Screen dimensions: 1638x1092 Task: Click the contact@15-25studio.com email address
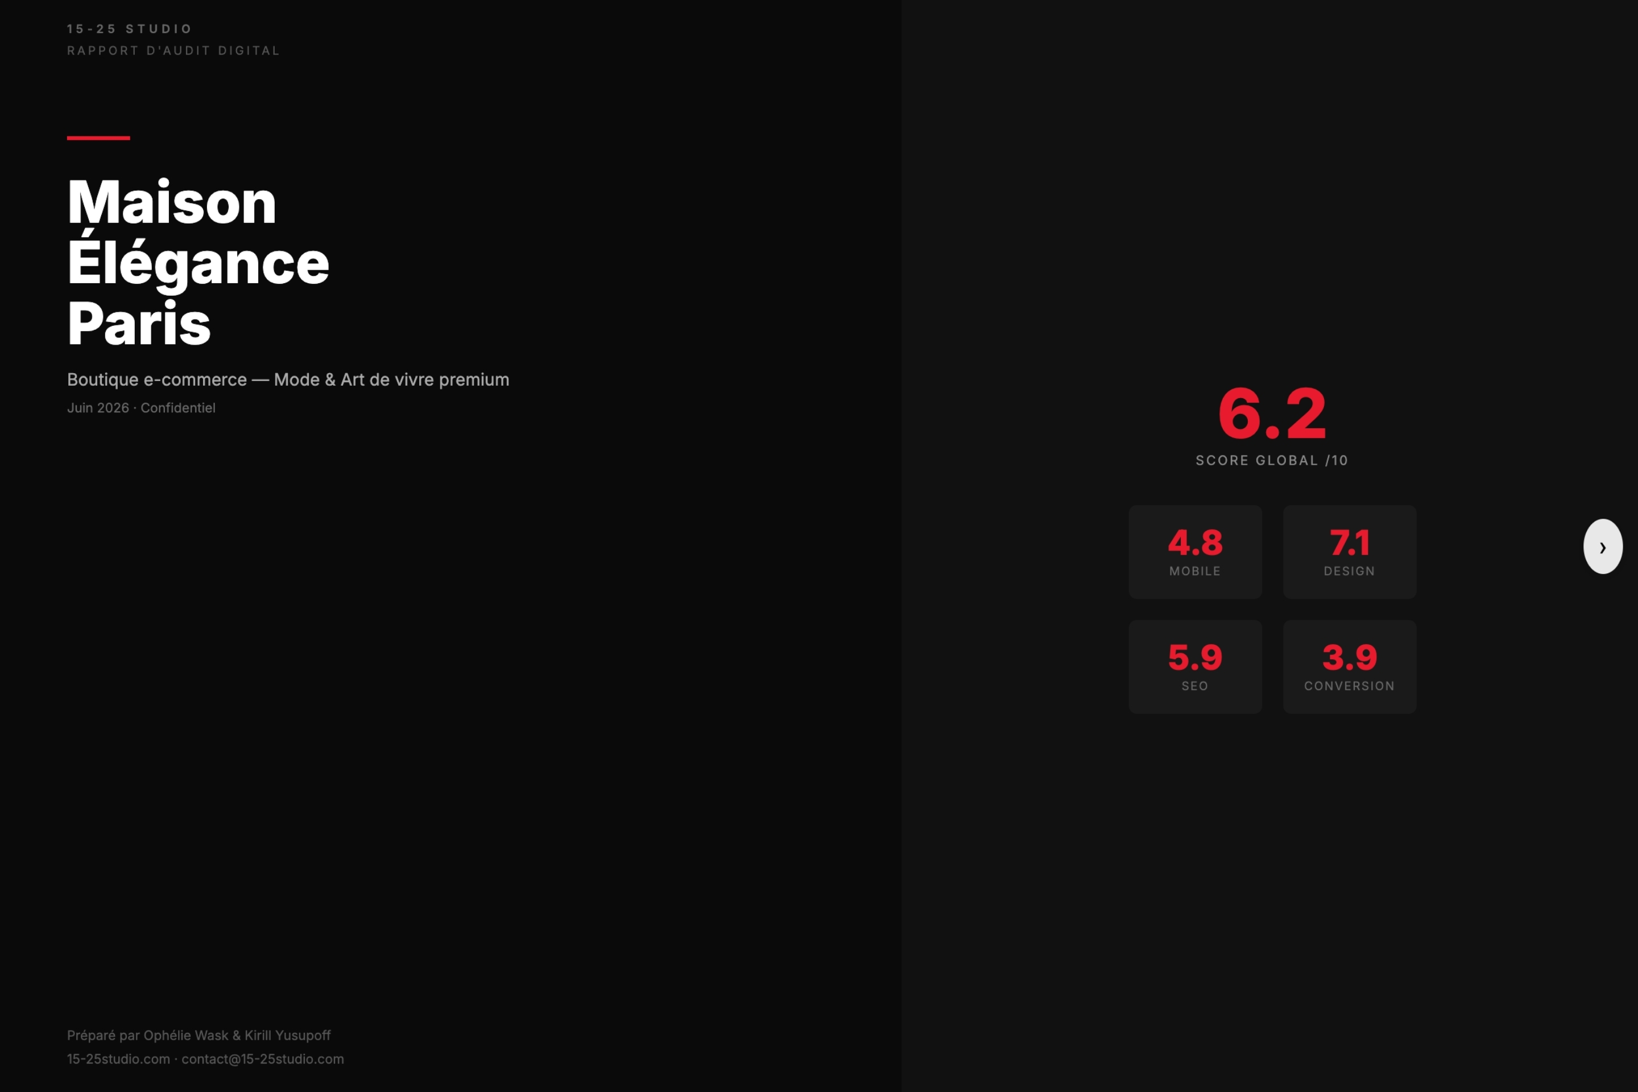point(263,1059)
